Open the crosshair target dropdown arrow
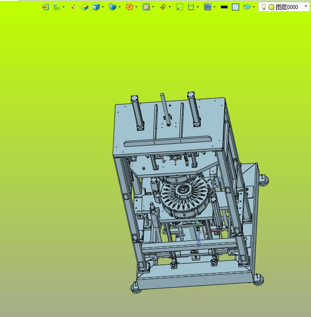 [x=170, y=7]
